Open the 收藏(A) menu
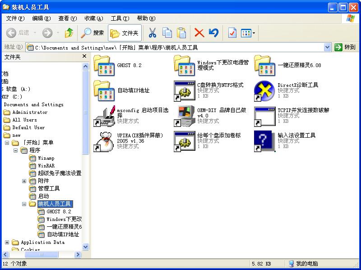361x270 pixels. point(94,18)
